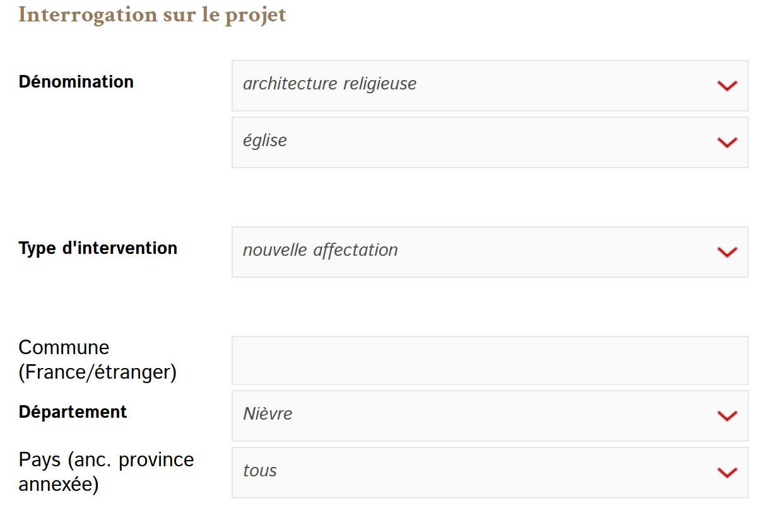
Task: Click the Département label
Action: coord(73,412)
